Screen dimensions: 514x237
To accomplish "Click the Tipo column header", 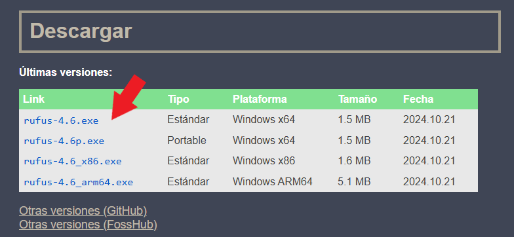I will point(178,100).
